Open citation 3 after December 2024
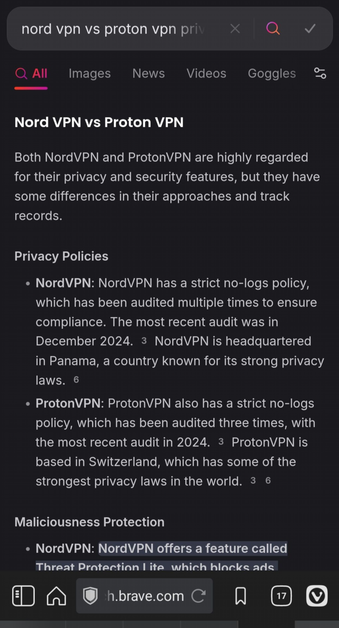 [144, 341]
